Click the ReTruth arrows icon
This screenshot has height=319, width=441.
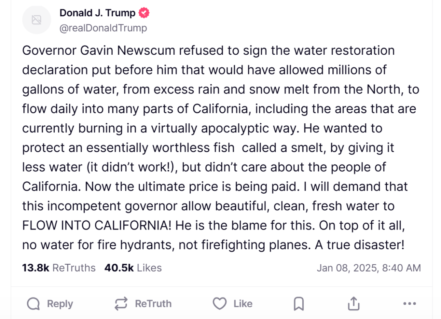coord(121,304)
